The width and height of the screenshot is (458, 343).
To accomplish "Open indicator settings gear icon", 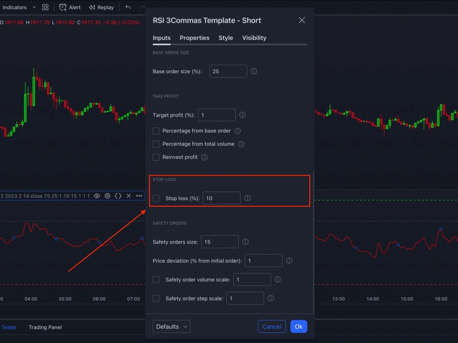I will [x=108, y=196].
